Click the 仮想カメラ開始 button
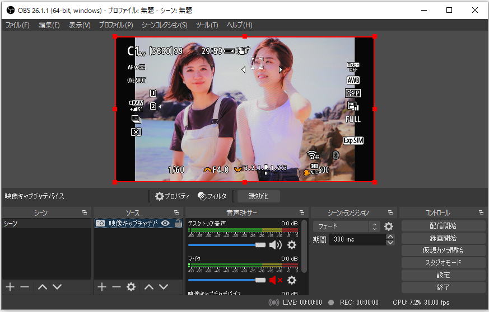 [x=443, y=250]
